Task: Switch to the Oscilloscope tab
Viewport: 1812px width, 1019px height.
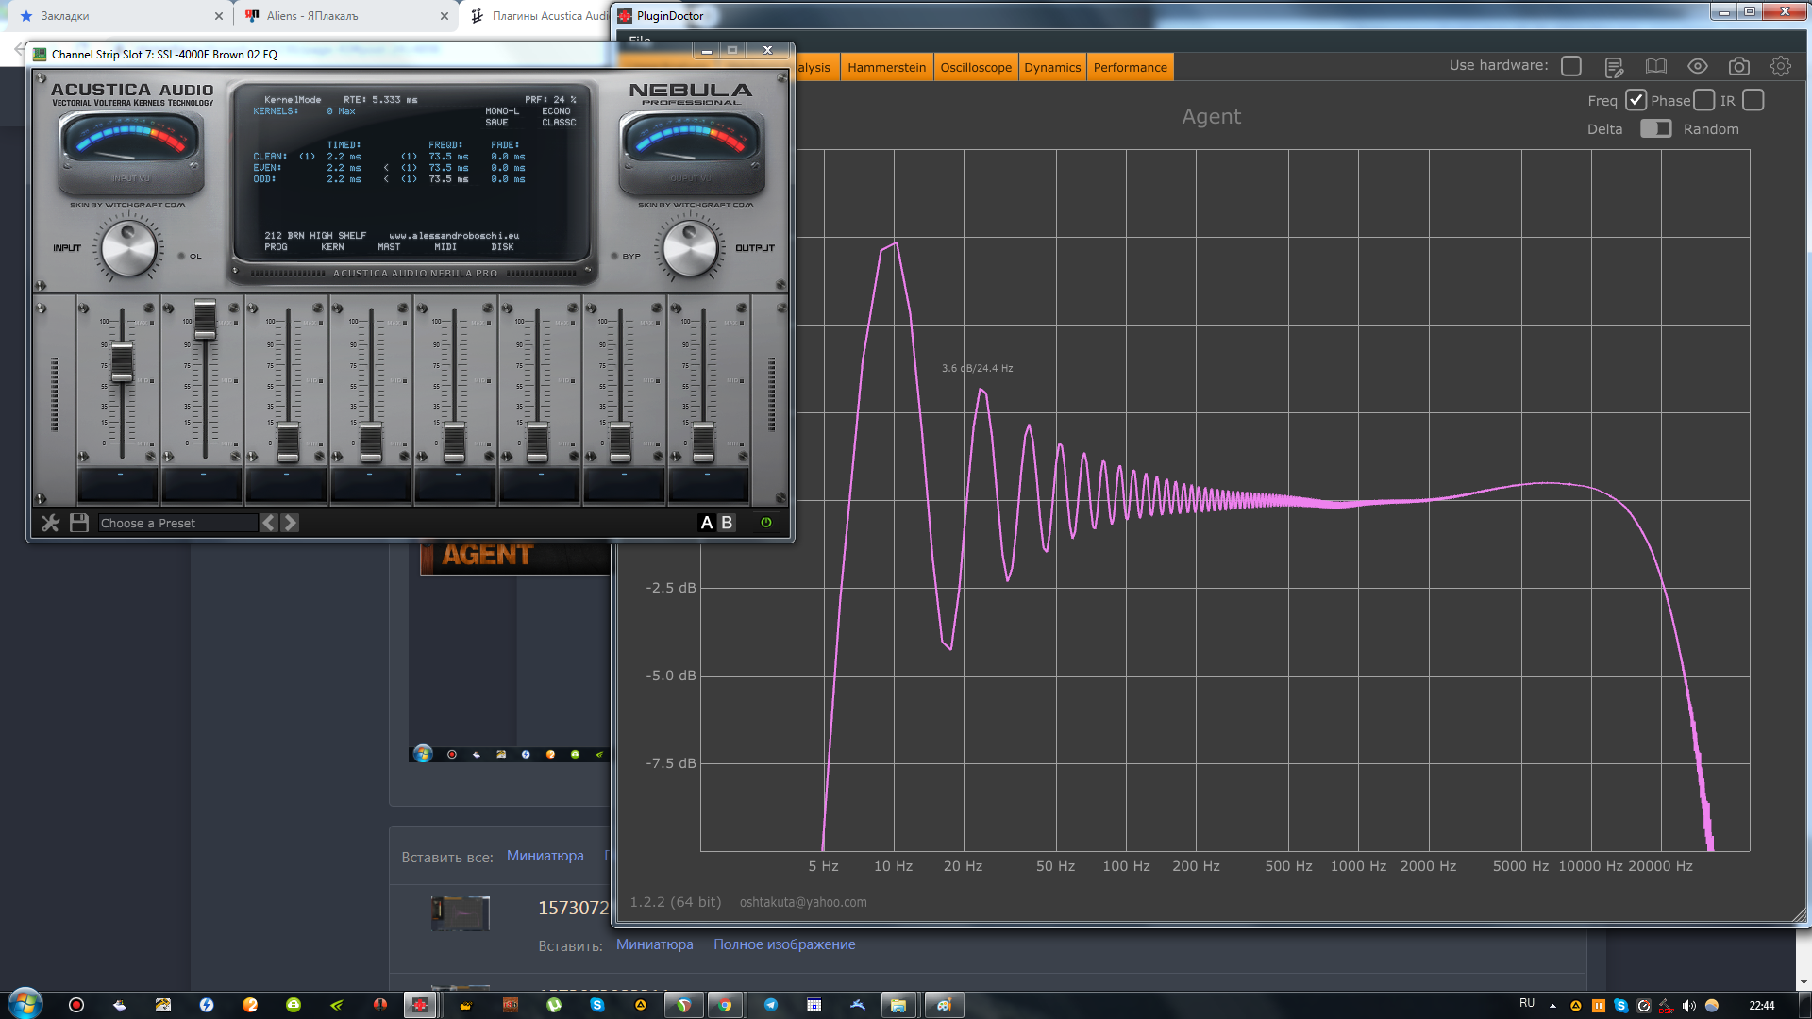Action: coord(975,67)
